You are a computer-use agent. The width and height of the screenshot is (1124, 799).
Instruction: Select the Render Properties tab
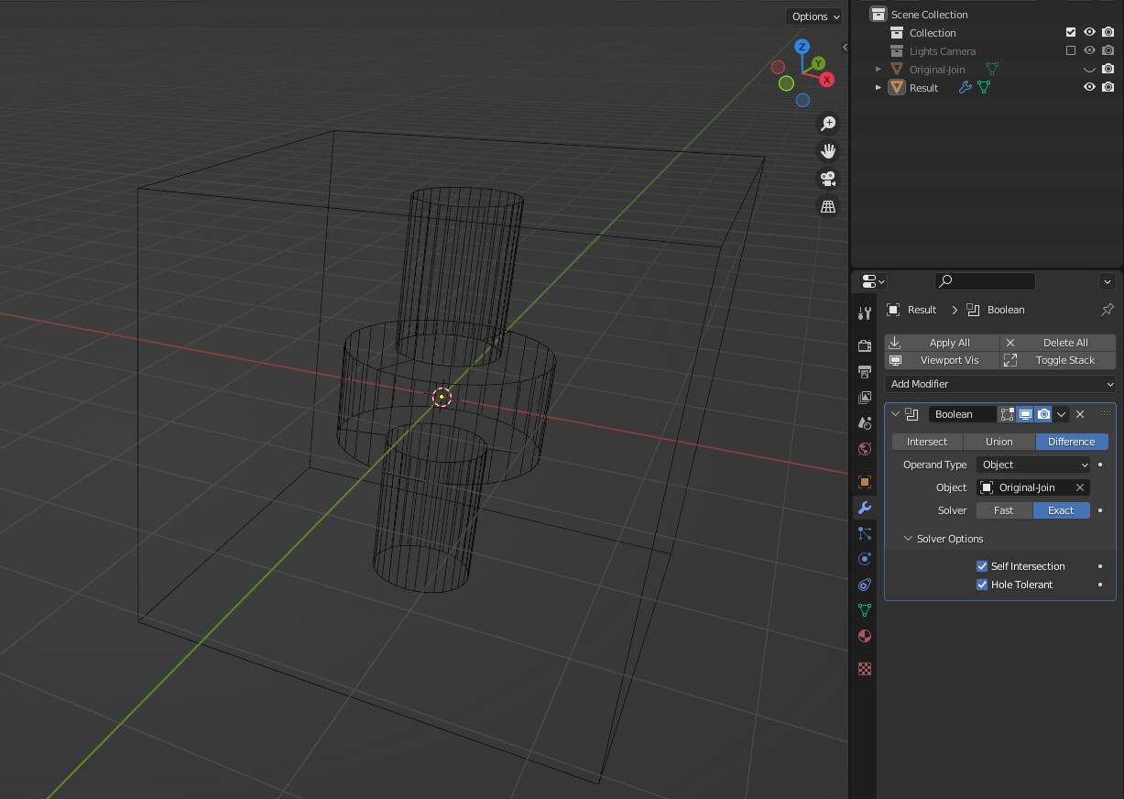click(864, 345)
